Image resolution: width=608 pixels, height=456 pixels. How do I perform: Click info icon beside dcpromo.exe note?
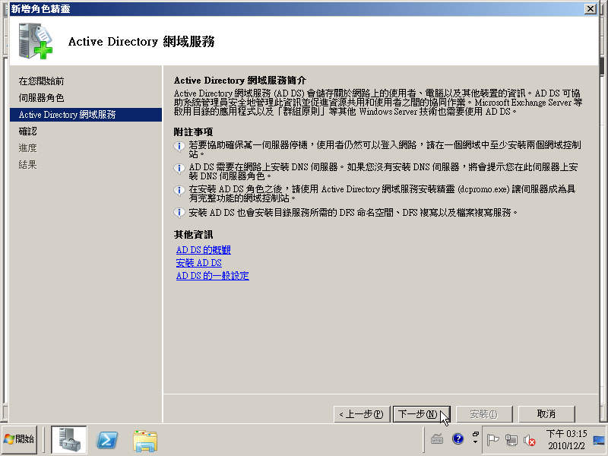(179, 191)
